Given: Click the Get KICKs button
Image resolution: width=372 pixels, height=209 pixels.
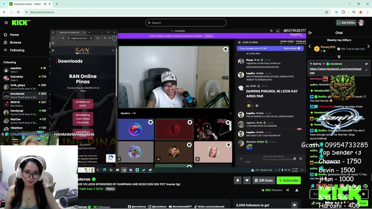Looking at the screenshot, I should pyautogui.click(x=346, y=23).
